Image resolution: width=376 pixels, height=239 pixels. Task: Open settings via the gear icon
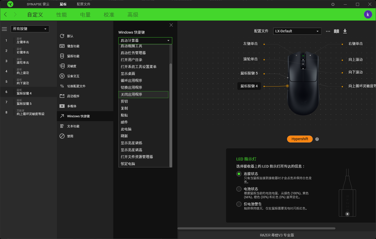point(333,4)
